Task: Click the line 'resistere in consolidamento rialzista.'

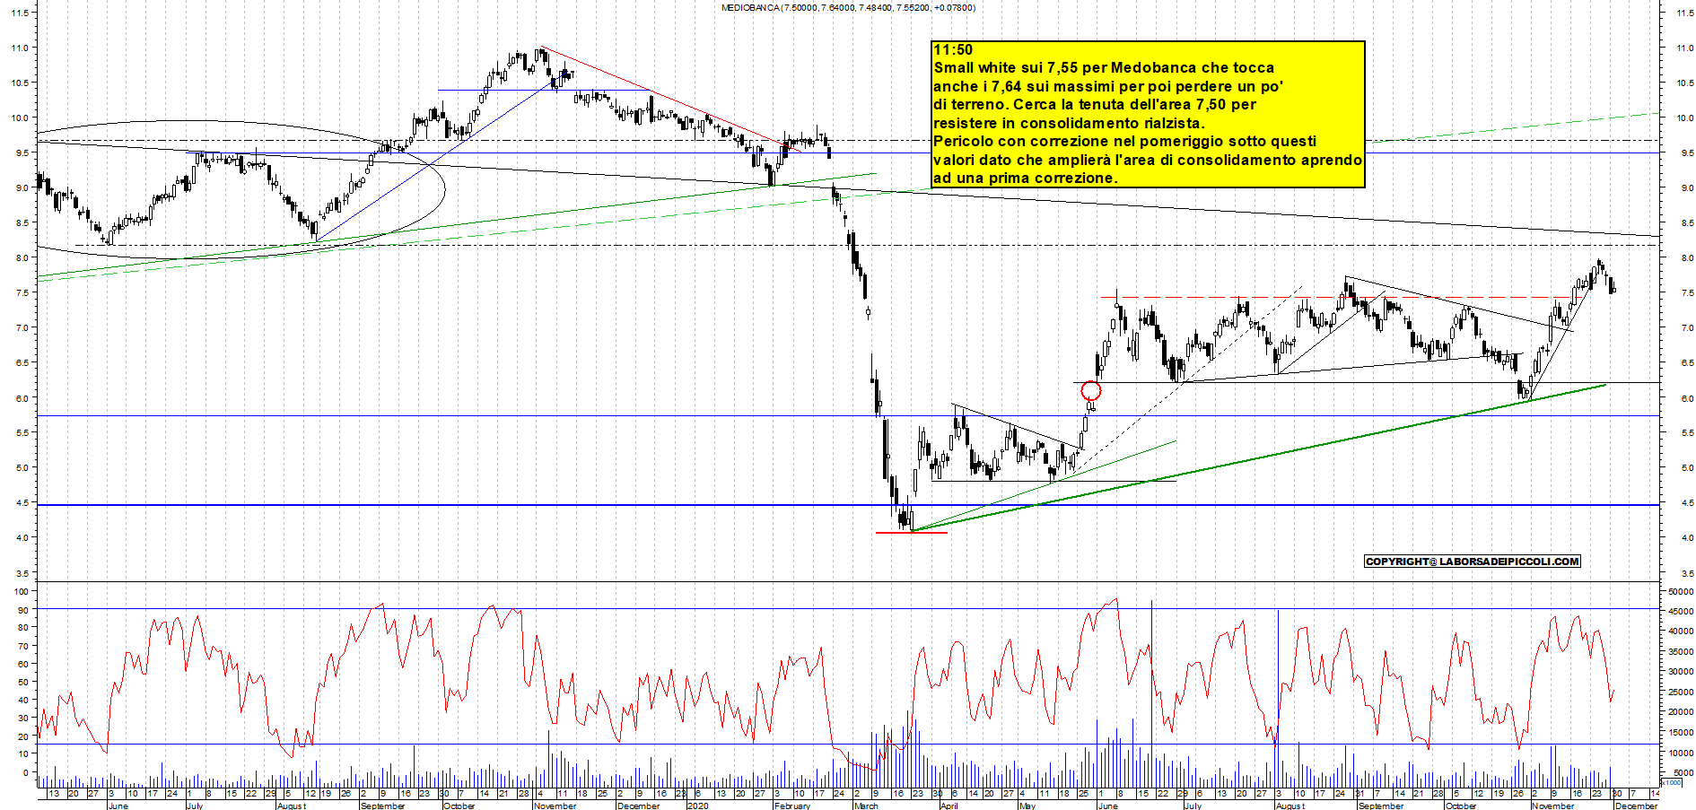Action: point(1069,124)
